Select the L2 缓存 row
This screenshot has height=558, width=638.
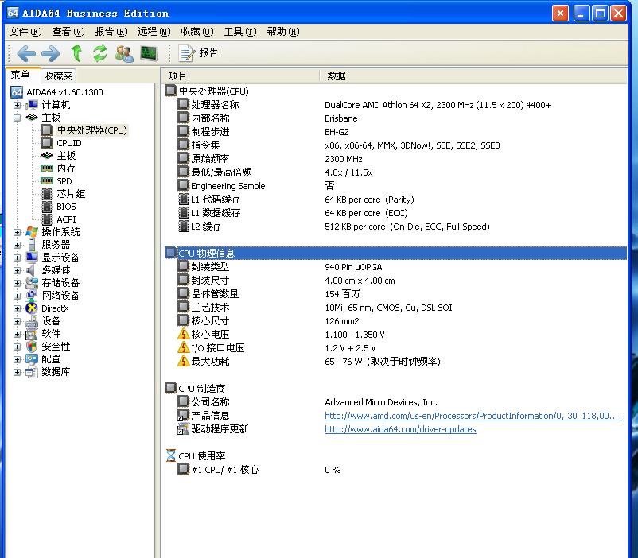tap(395, 227)
